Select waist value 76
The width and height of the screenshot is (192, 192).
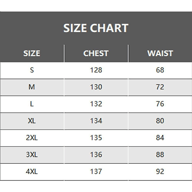point(160,104)
